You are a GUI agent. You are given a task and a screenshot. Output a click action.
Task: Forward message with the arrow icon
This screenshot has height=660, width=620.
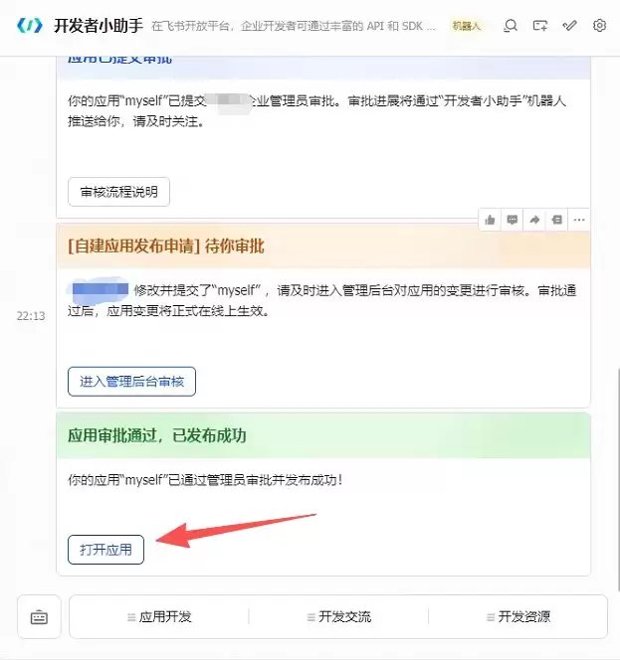coord(534,220)
